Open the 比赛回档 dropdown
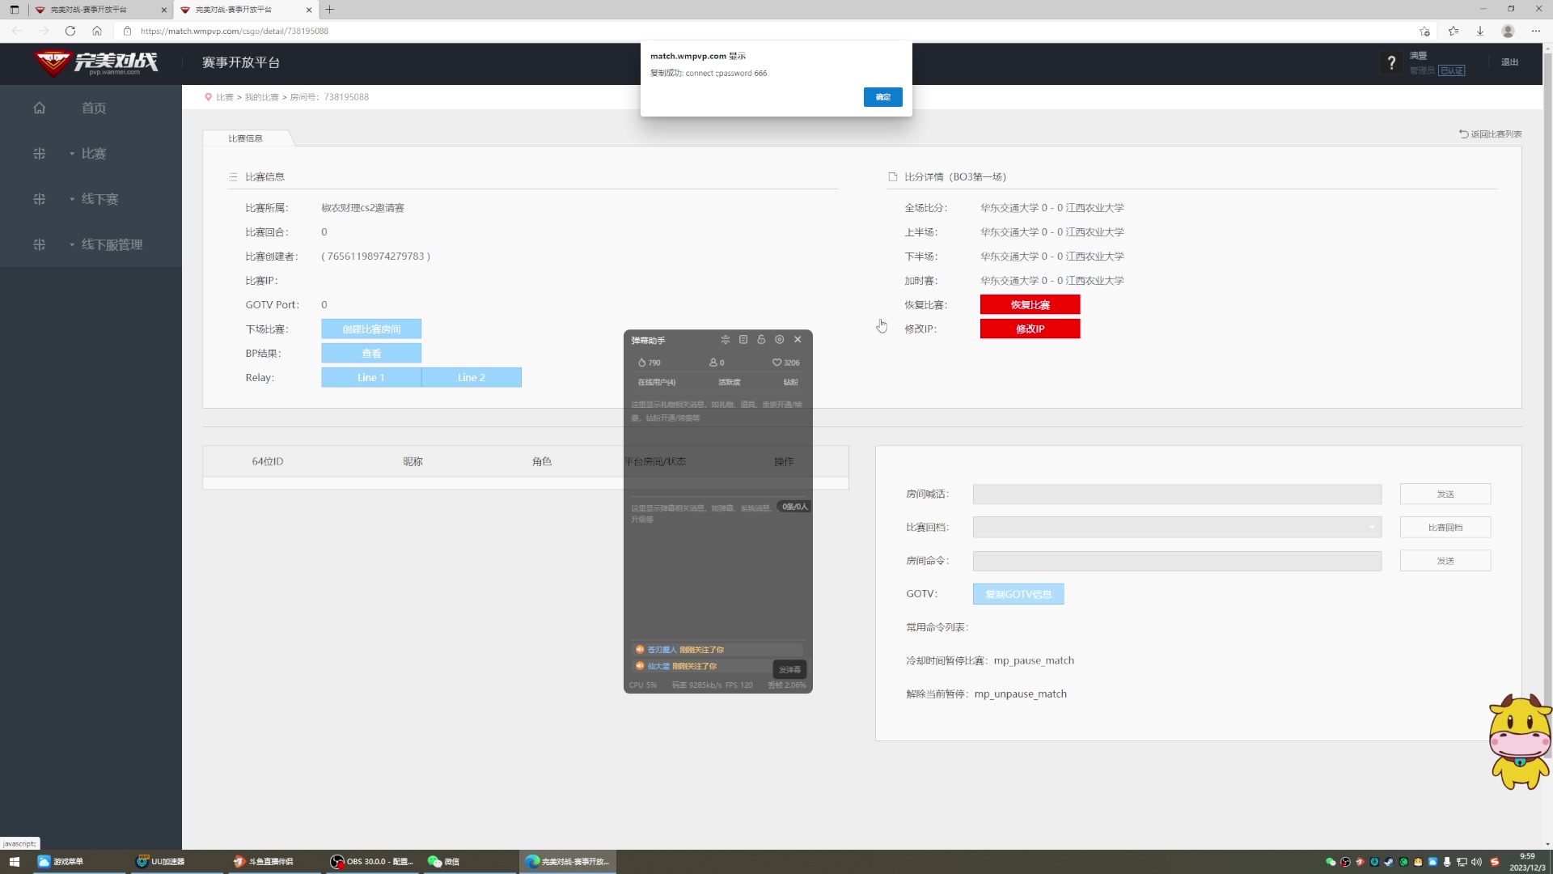 [x=1177, y=528]
